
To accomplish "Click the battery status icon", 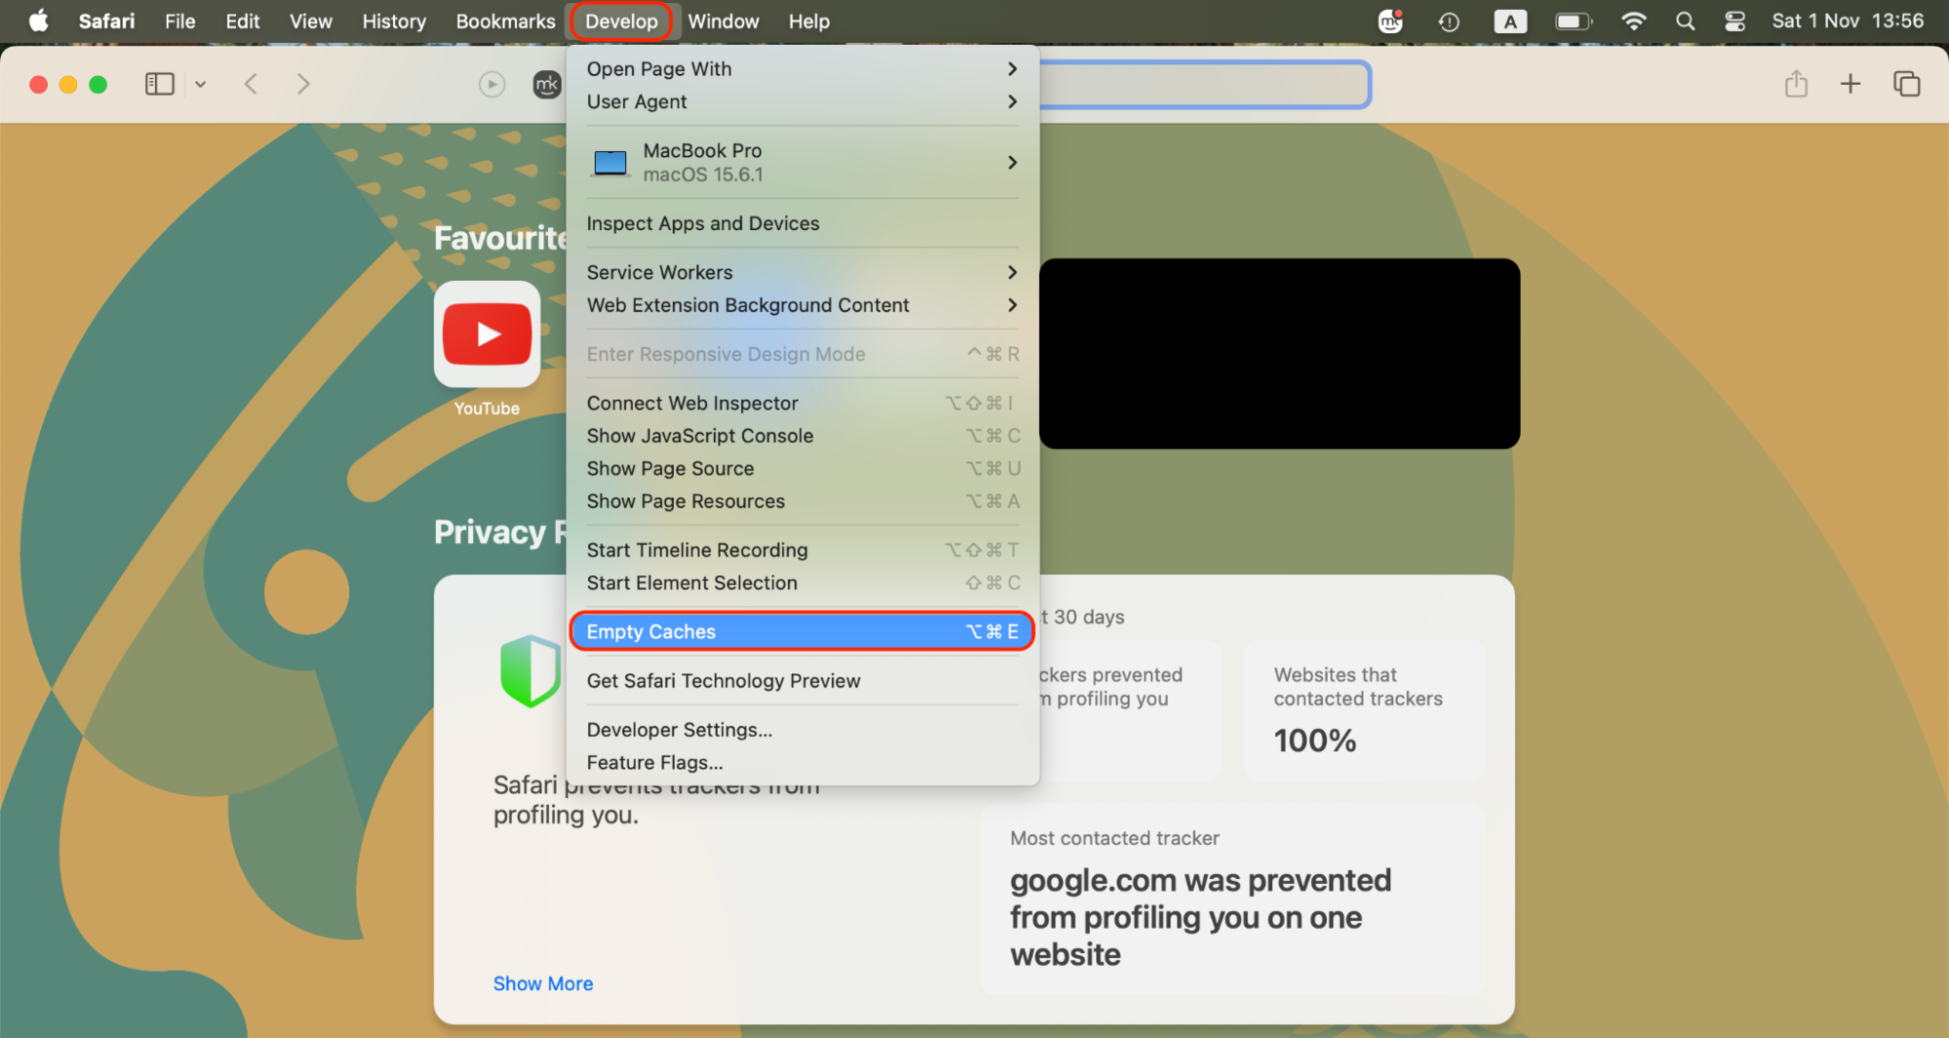I will [x=1573, y=20].
